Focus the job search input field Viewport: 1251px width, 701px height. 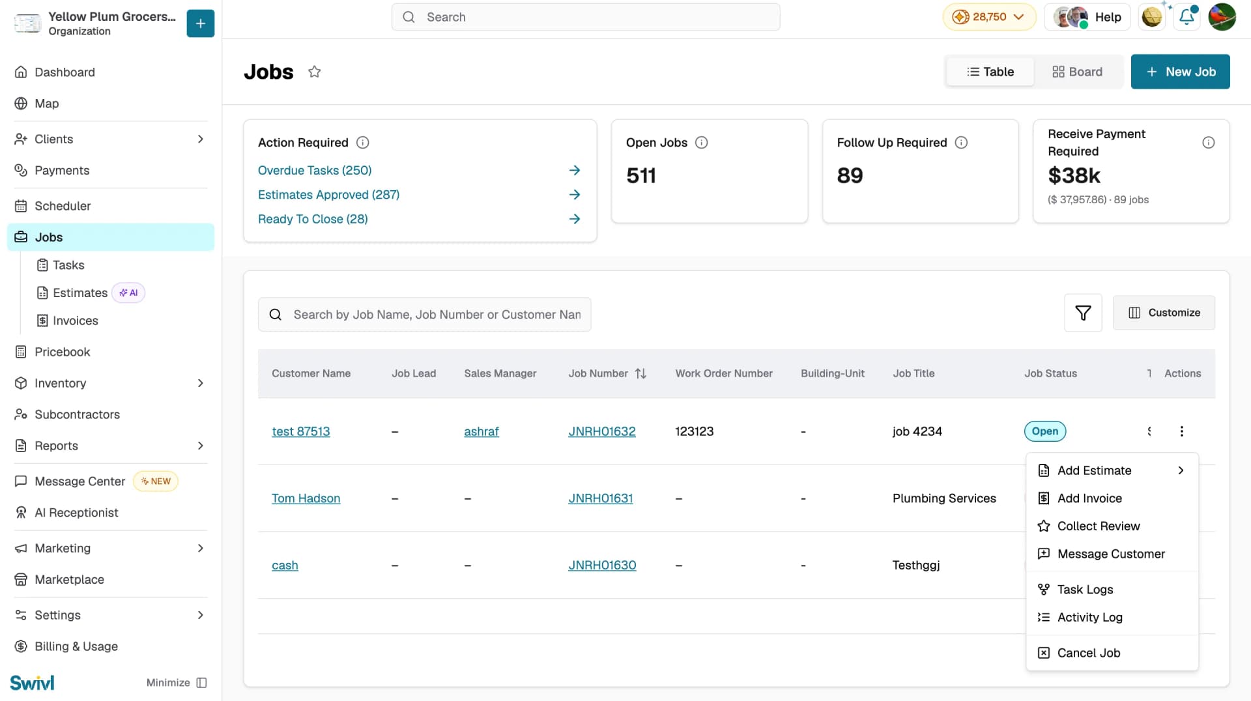424,315
